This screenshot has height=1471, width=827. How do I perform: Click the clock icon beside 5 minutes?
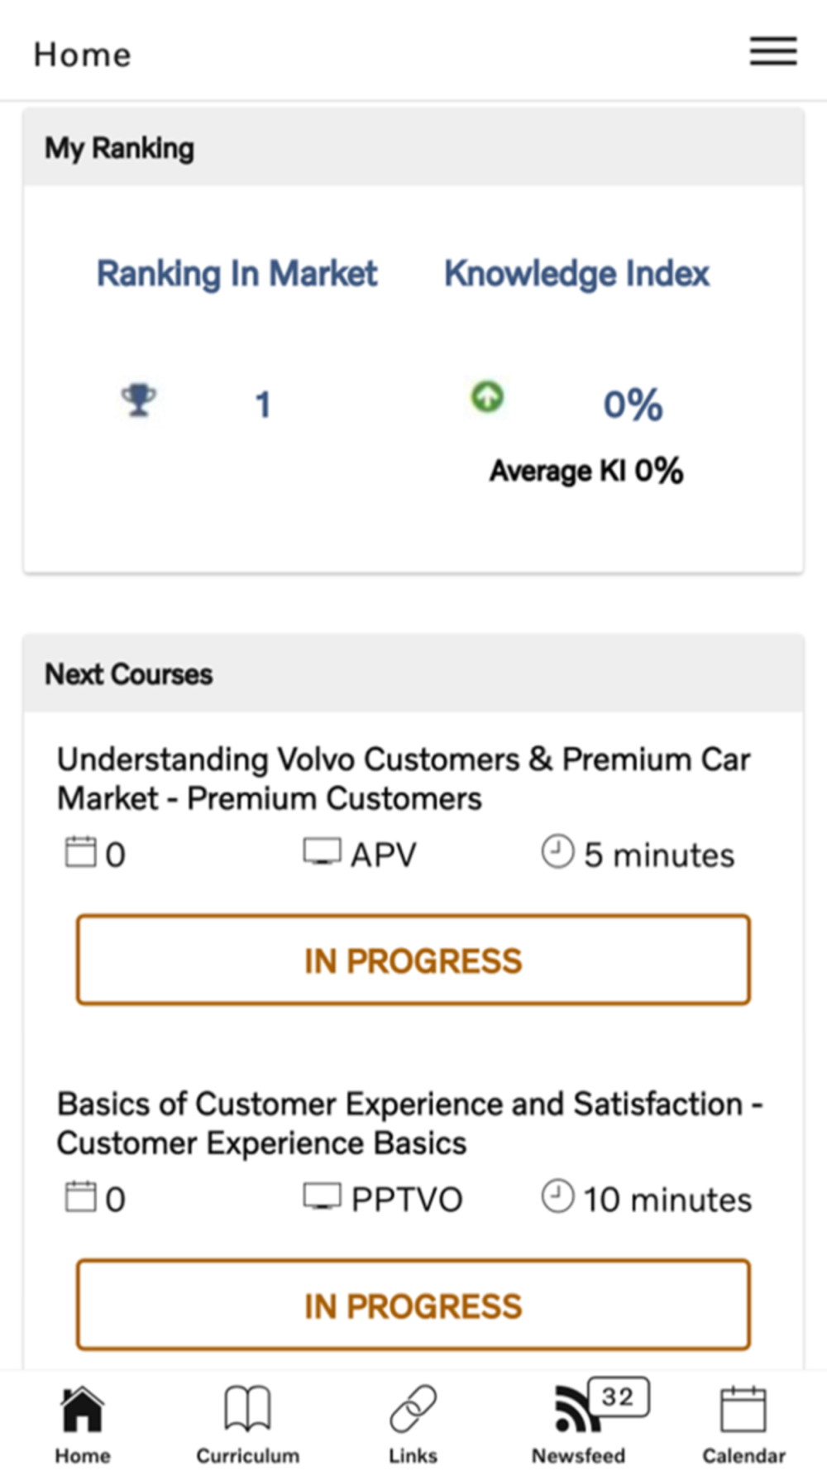click(x=557, y=851)
